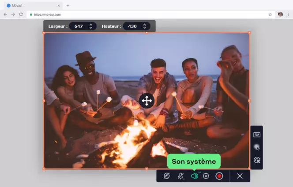293x187 pixels.
Task: Increase Hauteur with the up arrow
Action: [x=145, y=24]
